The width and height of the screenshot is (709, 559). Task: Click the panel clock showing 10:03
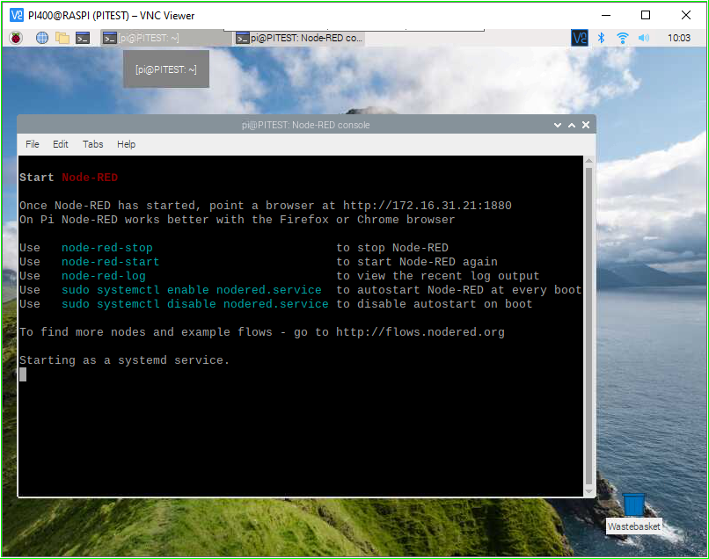click(679, 38)
